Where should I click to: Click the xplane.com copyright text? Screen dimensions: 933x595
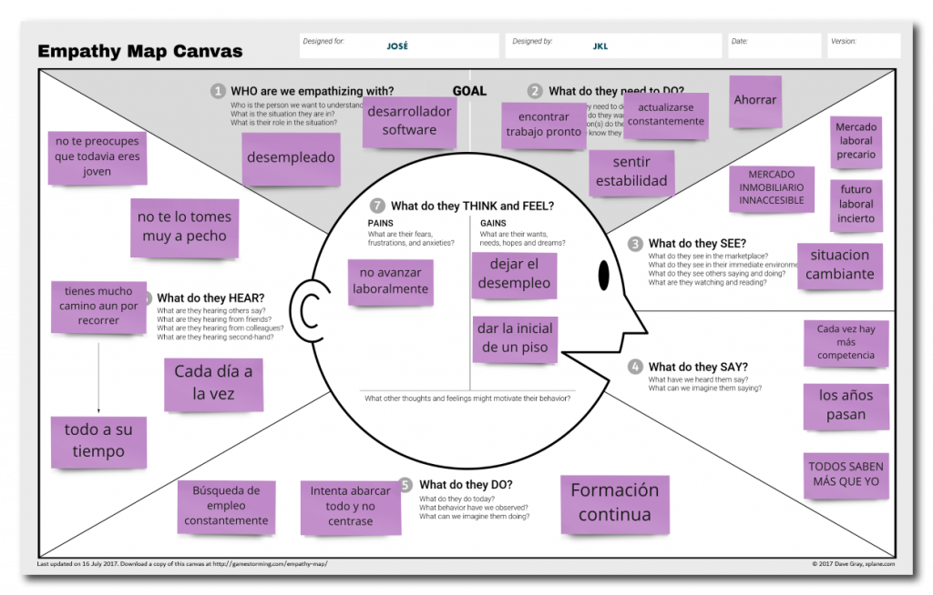point(853,564)
